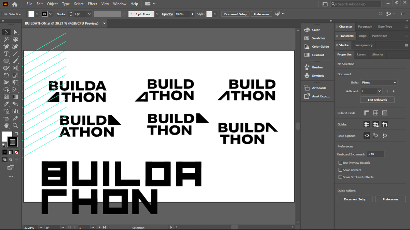Select the Column Graph tool

15,111
